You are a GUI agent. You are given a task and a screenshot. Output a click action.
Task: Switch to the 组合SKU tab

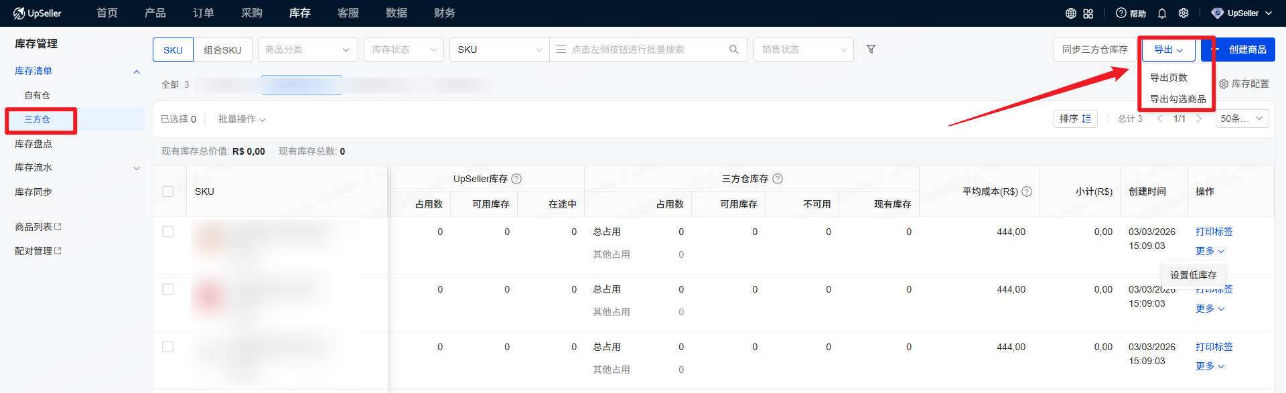click(222, 50)
